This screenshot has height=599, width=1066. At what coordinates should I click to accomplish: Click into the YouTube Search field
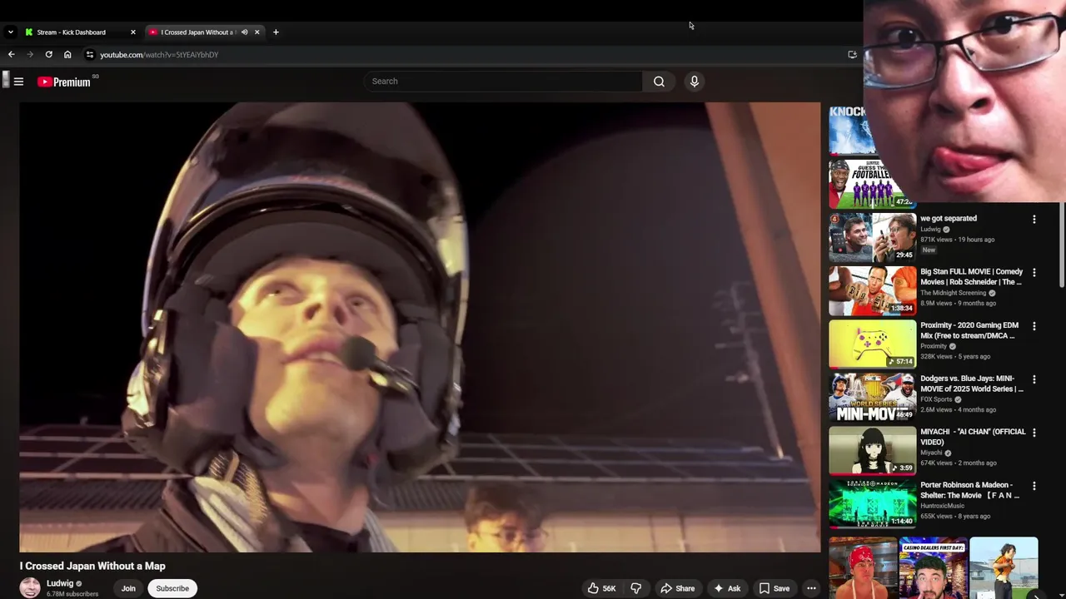click(504, 82)
